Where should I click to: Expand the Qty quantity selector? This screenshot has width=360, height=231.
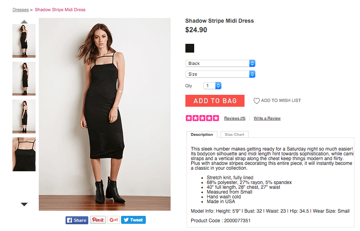pos(212,86)
